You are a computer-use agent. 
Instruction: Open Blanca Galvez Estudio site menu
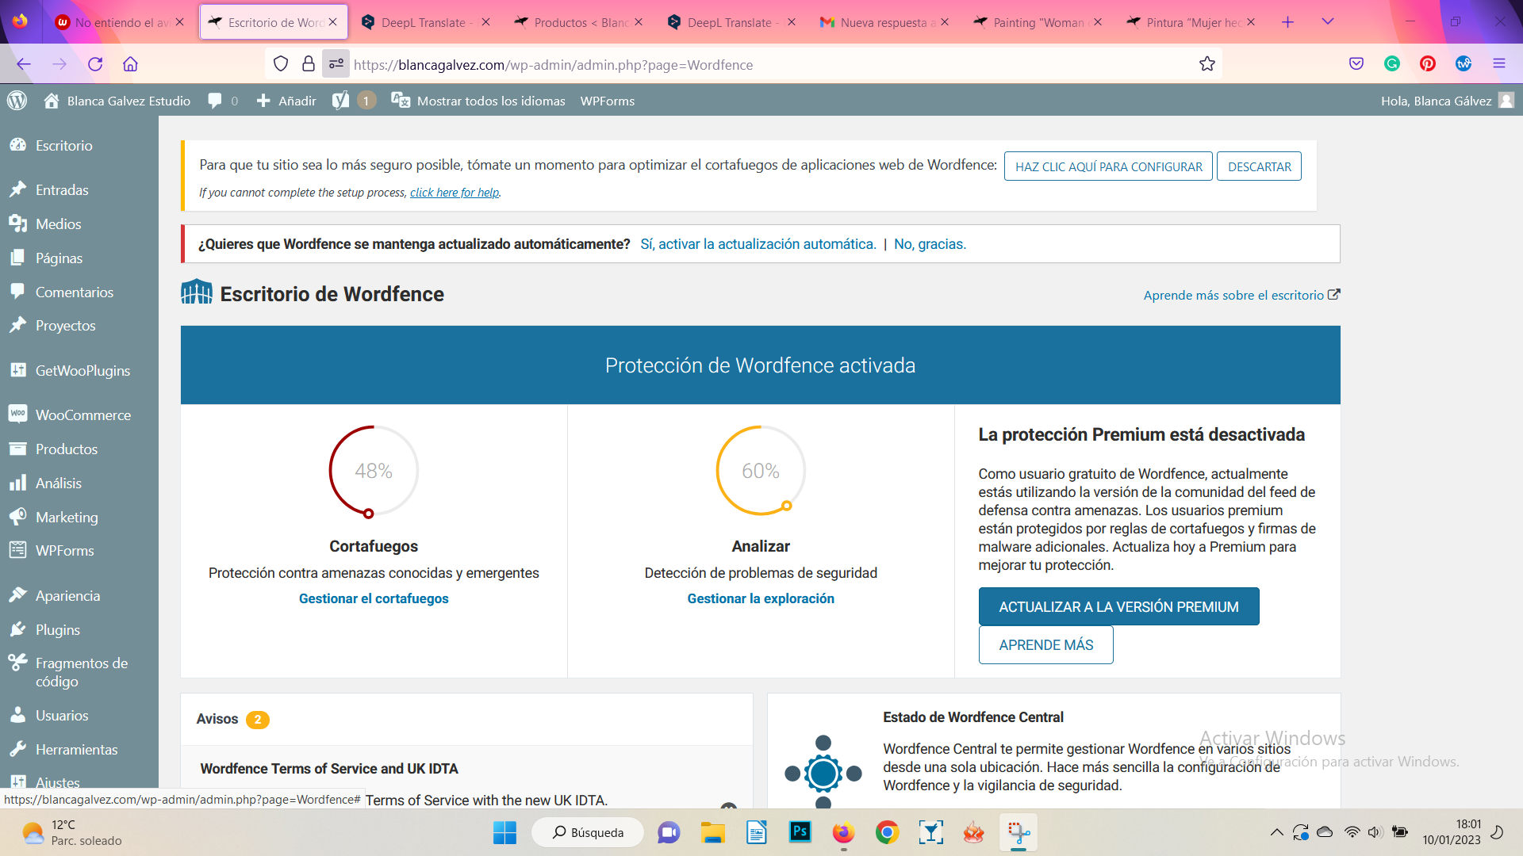pyautogui.click(x=117, y=101)
